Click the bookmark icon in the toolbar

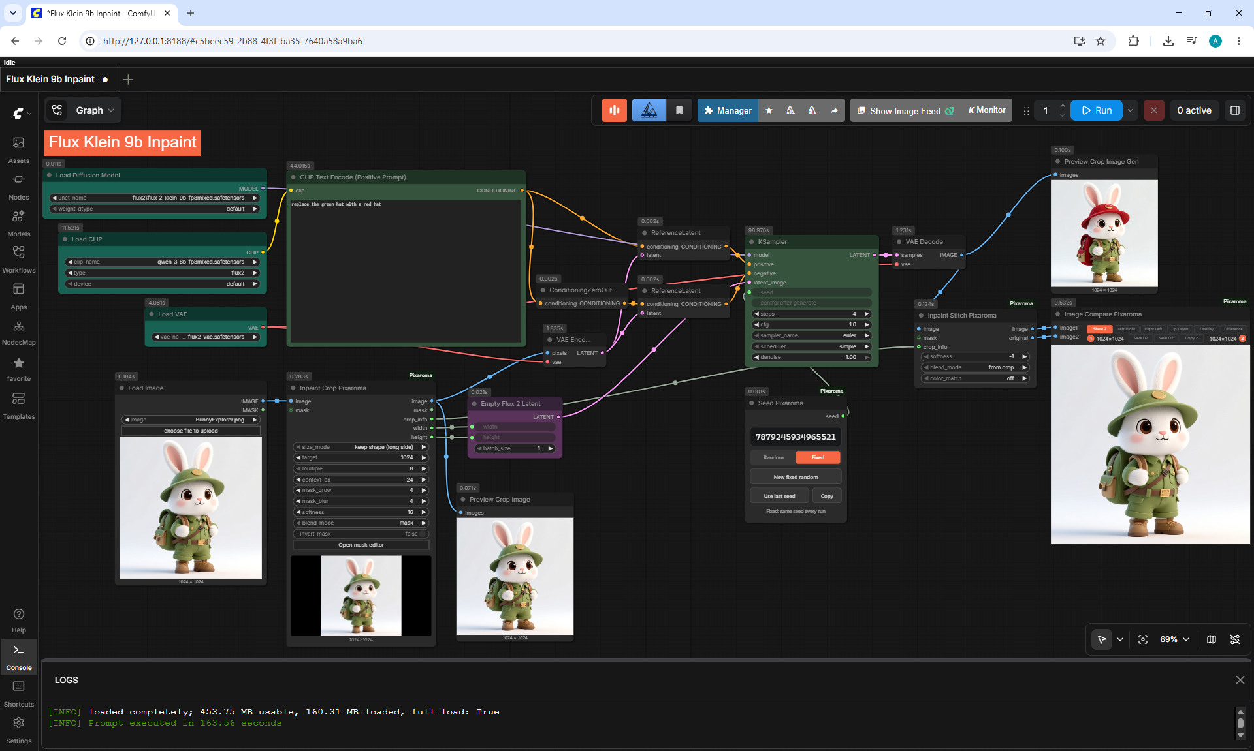679,110
